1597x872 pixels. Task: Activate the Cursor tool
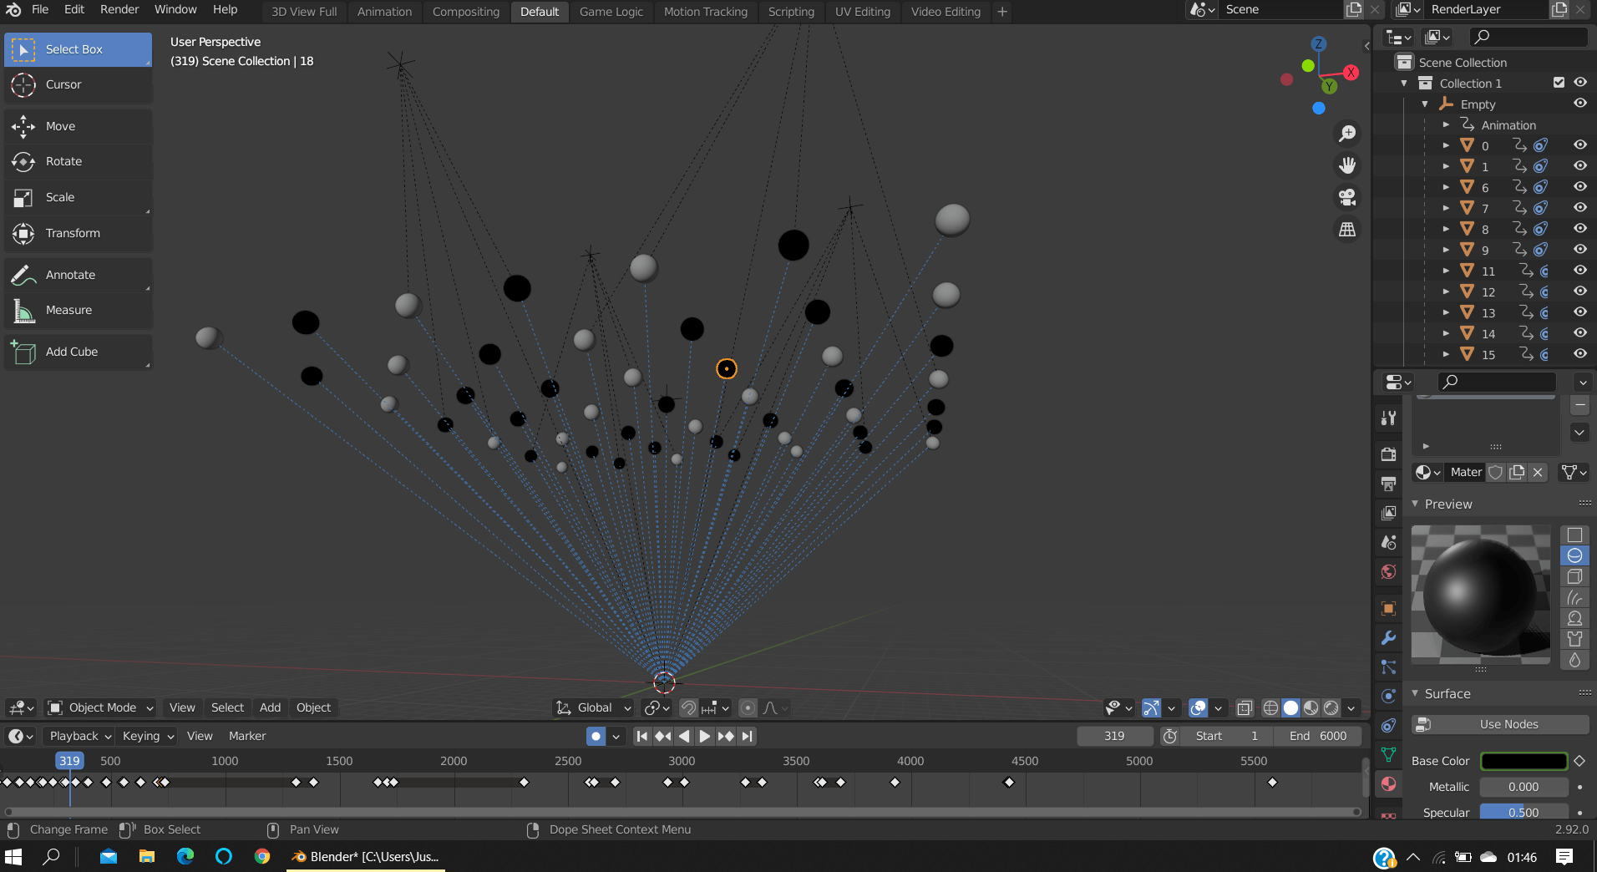63,84
